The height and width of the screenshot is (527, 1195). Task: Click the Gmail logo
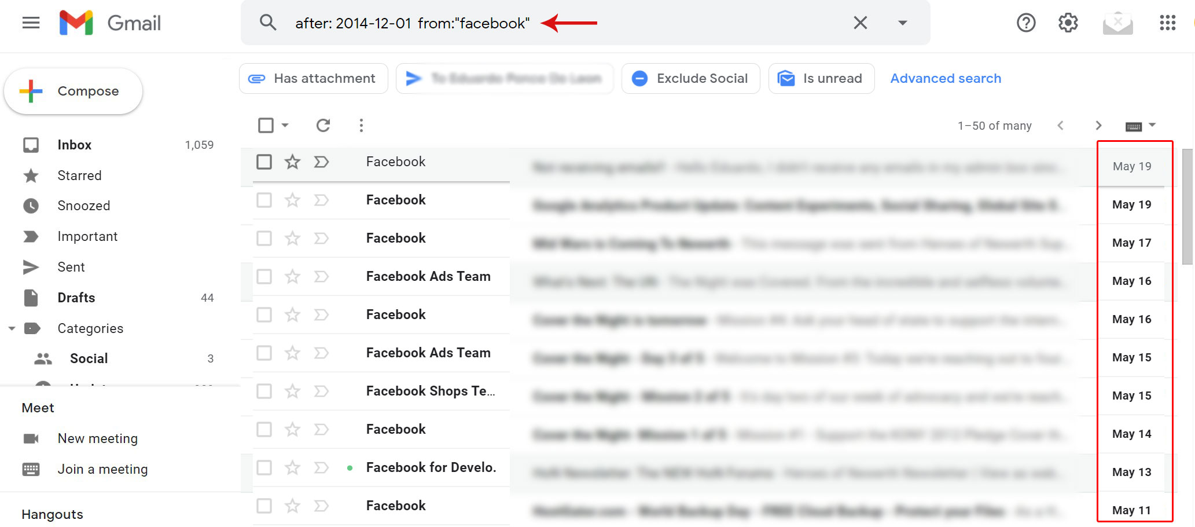110,23
